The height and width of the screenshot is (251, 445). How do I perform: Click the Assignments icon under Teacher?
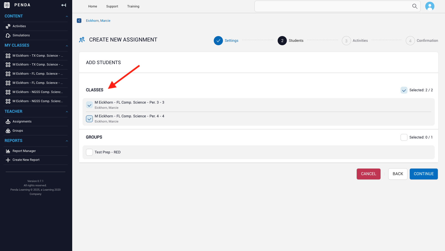pyautogui.click(x=8, y=122)
